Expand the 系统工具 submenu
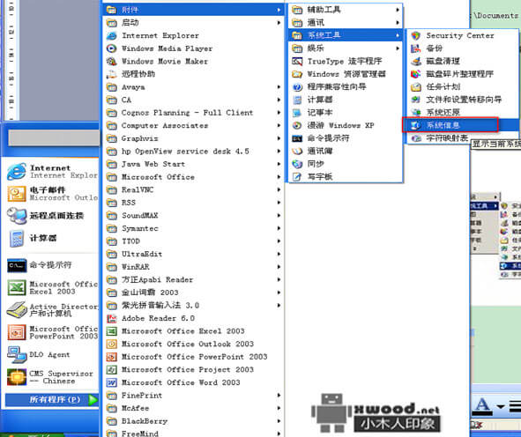Image resolution: width=521 pixels, height=437 pixels. click(346, 35)
